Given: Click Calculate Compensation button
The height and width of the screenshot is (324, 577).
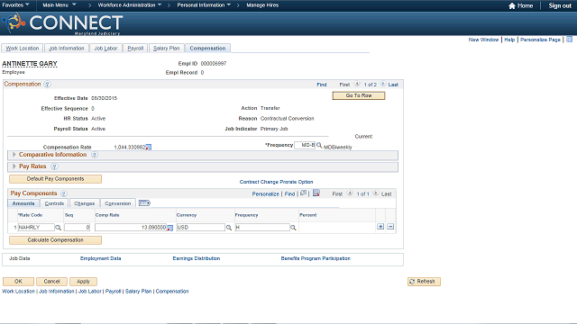Looking at the screenshot, I should point(55,240).
